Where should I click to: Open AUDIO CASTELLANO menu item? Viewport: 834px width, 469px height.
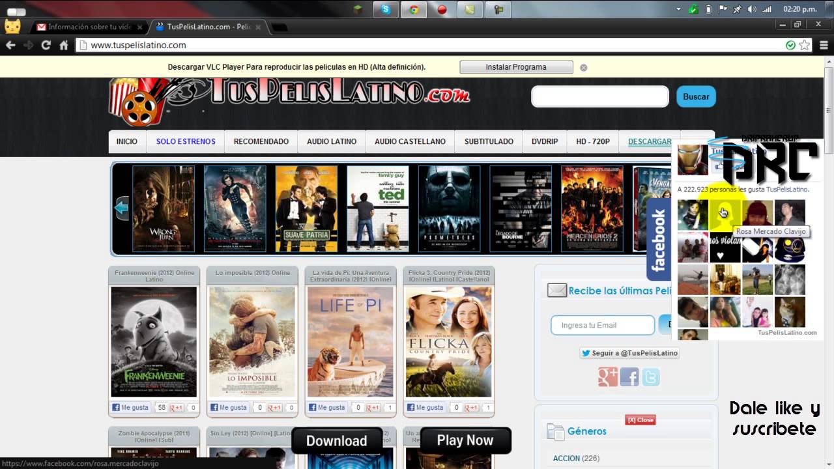[410, 141]
